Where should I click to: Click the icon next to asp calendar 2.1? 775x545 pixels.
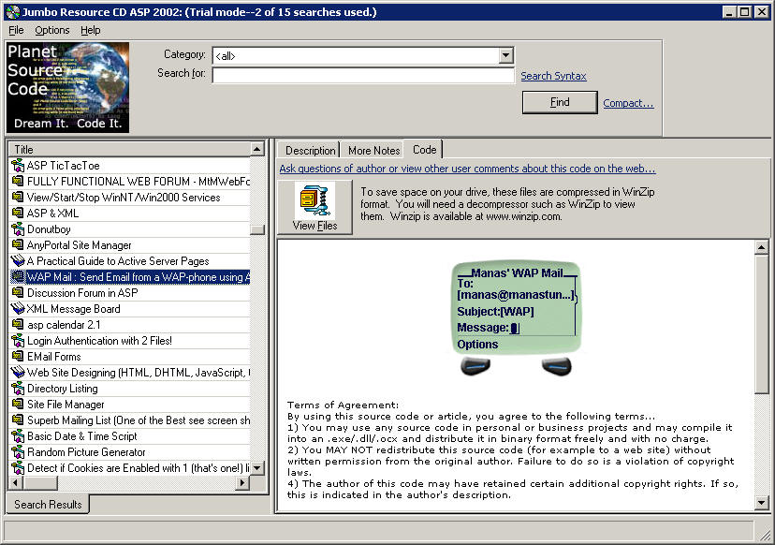tap(18, 324)
